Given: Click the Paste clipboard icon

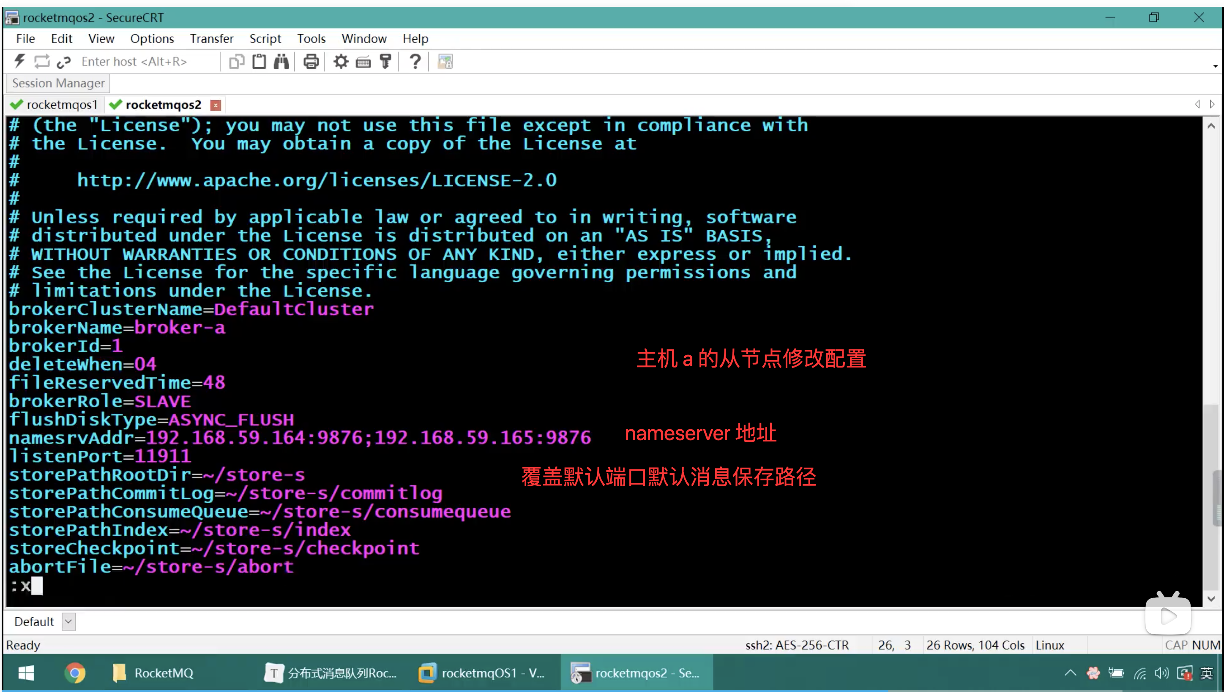Looking at the screenshot, I should tap(259, 61).
